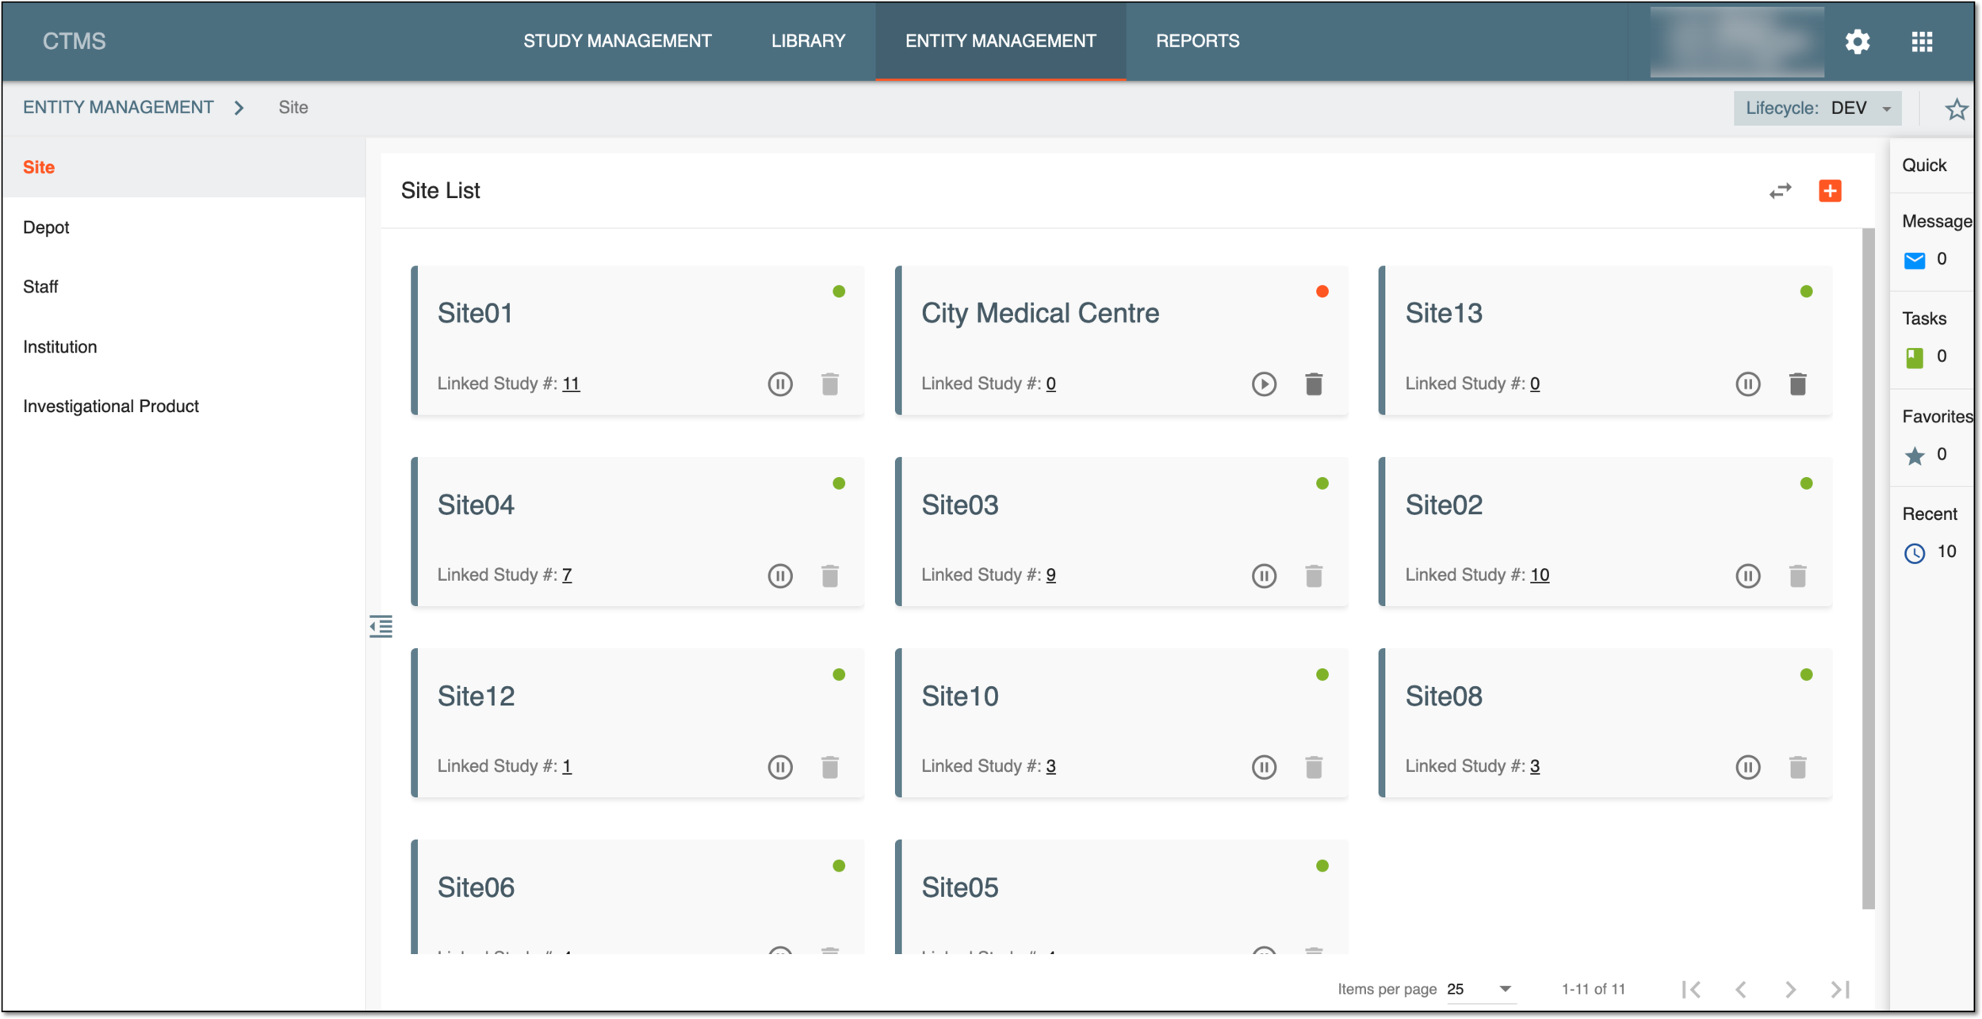1982x1019 pixels.
Task: Delete Site13 with its trash icon
Action: coord(1797,384)
